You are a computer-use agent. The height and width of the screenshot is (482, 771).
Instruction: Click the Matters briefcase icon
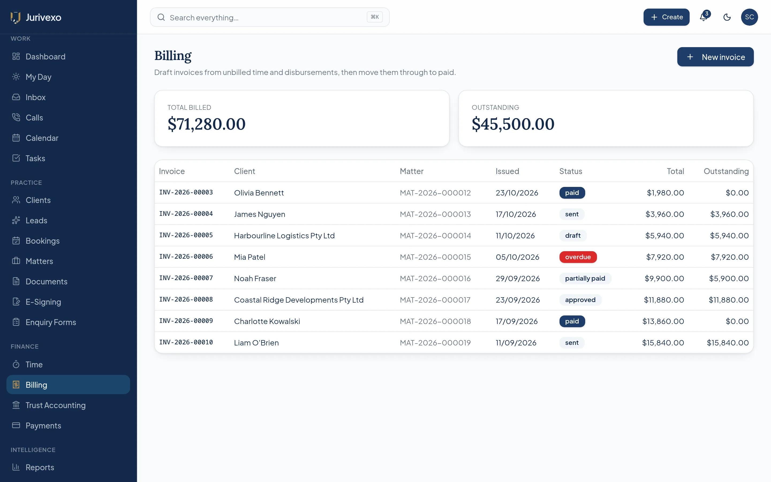16,261
